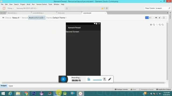Click the designer horizontal scrollbar

83,83
